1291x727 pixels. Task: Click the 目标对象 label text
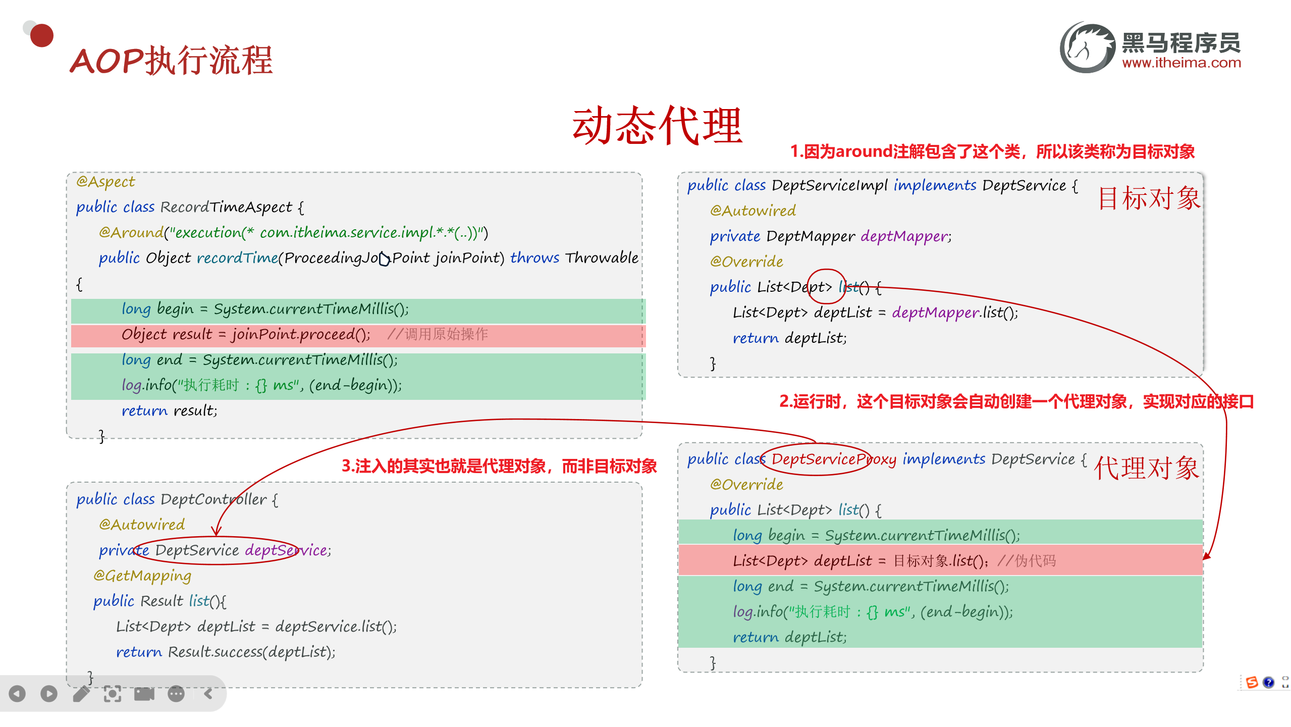pos(1149,198)
